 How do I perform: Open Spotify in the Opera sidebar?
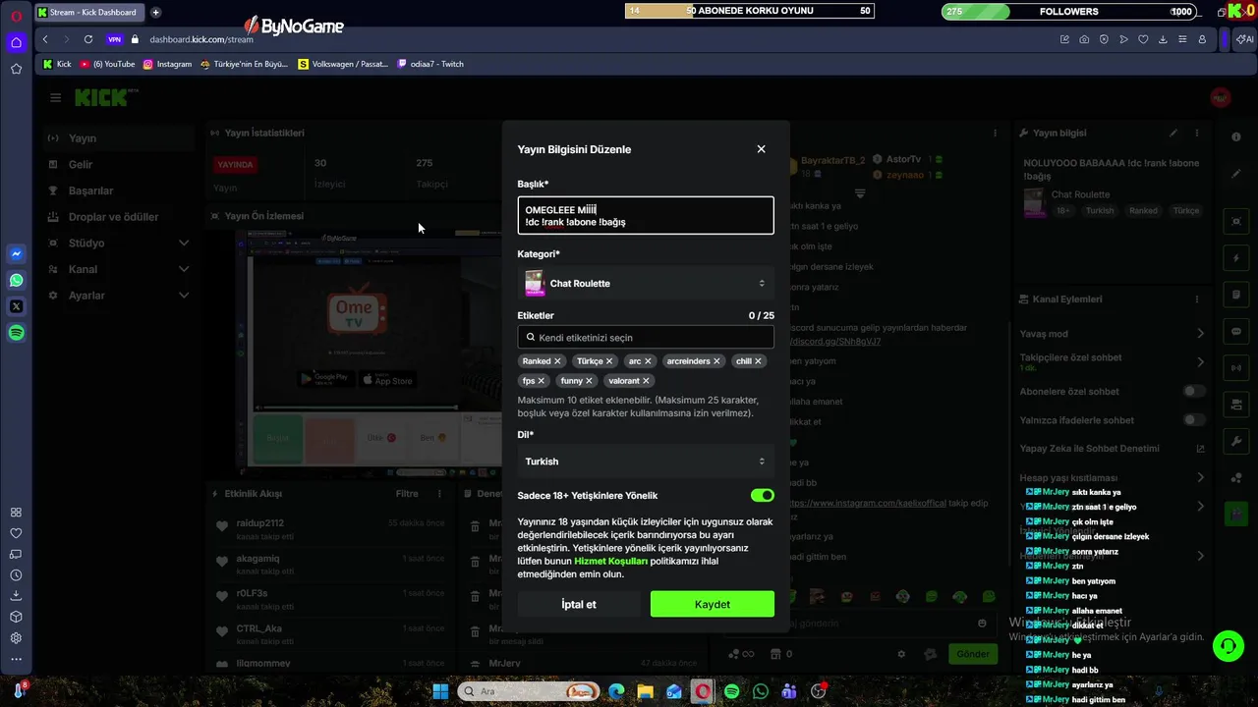click(16, 333)
